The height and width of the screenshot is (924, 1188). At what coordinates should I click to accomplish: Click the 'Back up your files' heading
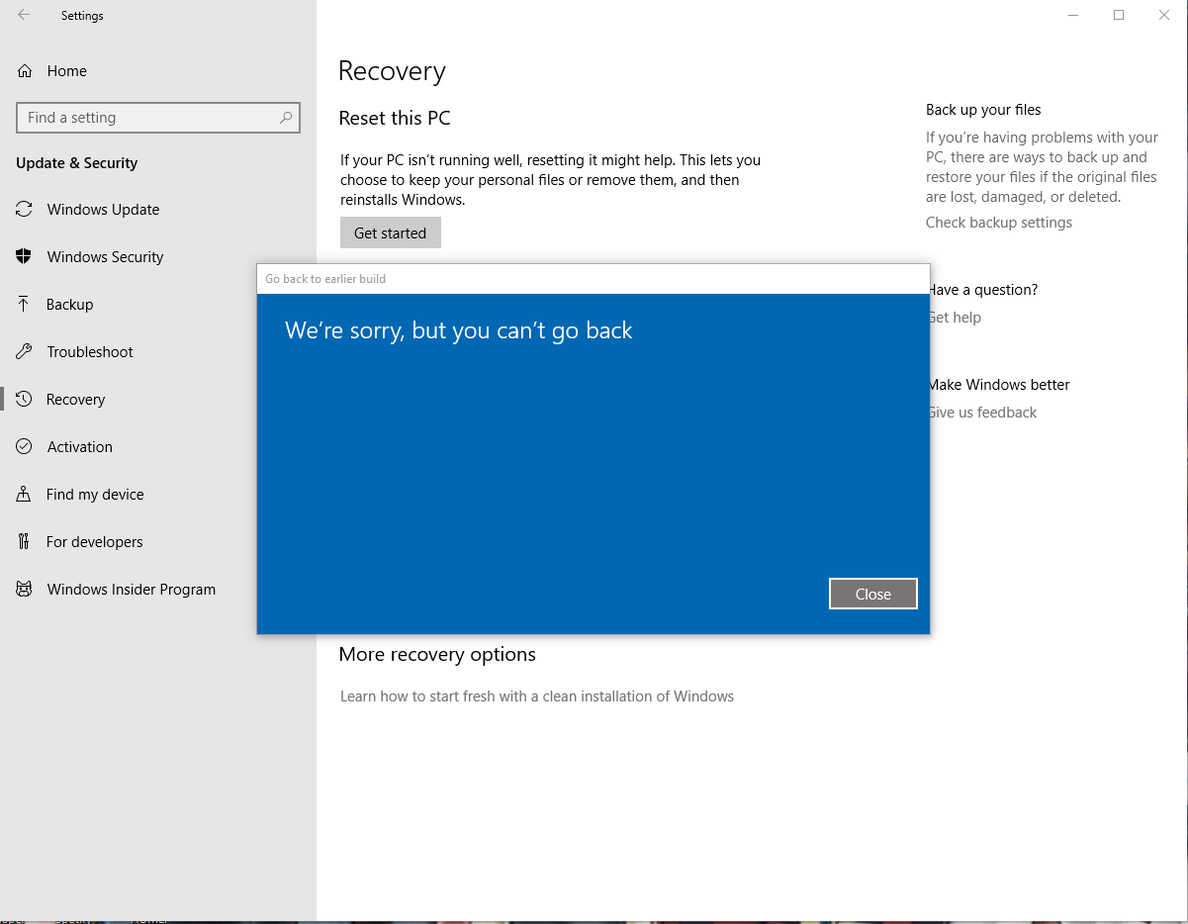pos(983,110)
